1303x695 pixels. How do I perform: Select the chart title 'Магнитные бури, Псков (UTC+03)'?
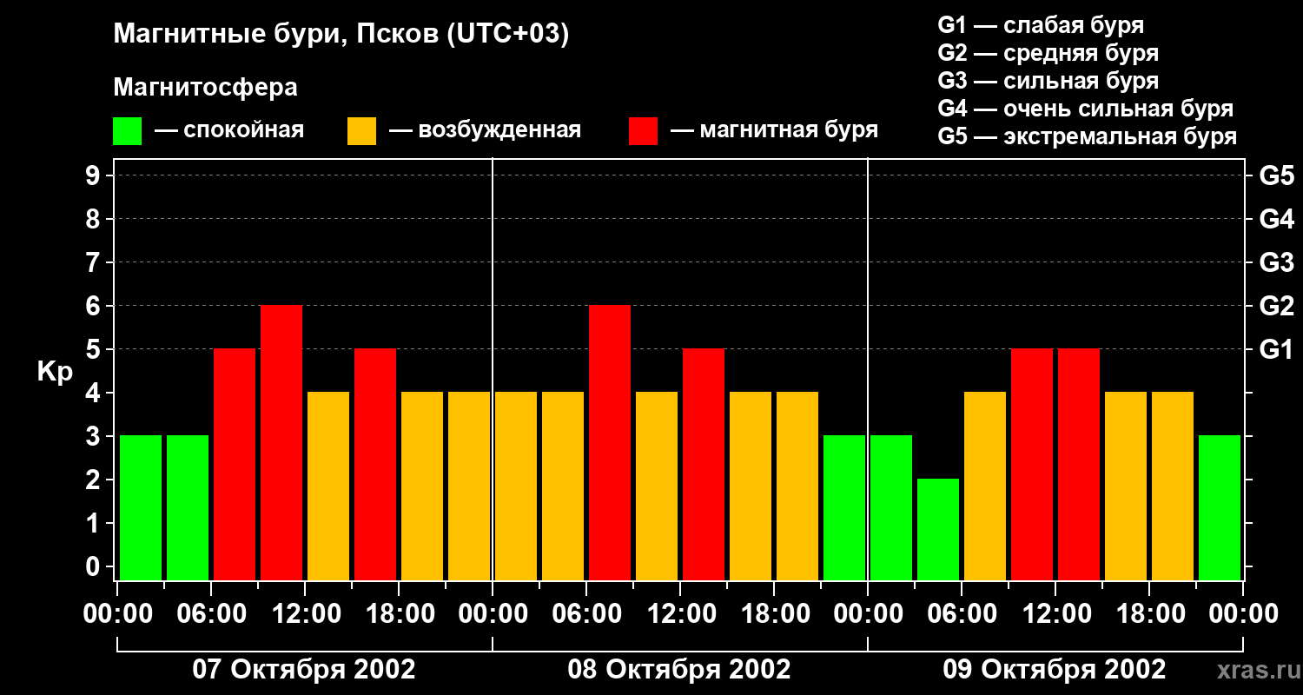click(x=341, y=35)
